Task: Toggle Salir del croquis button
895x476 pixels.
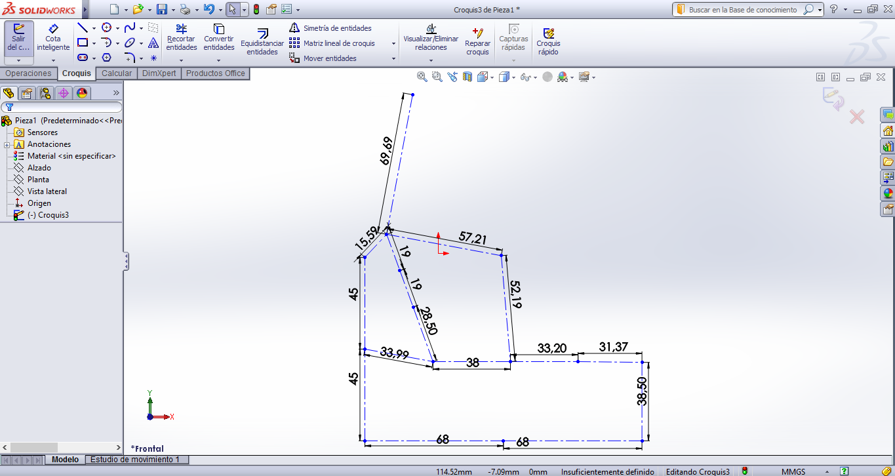Action: (18, 38)
